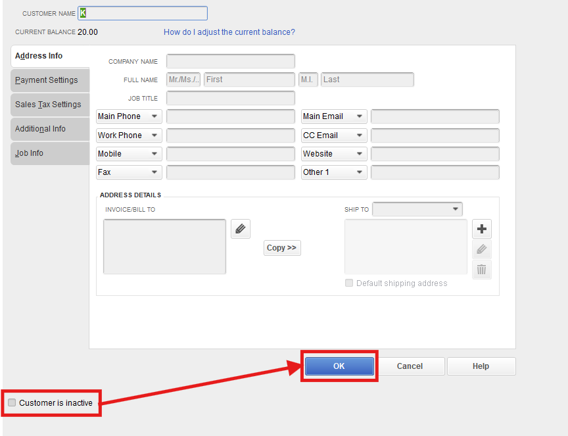Check the Default shipping address box
This screenshot has height=436, width=568.
pyautogui.click(x=349, y=283)
